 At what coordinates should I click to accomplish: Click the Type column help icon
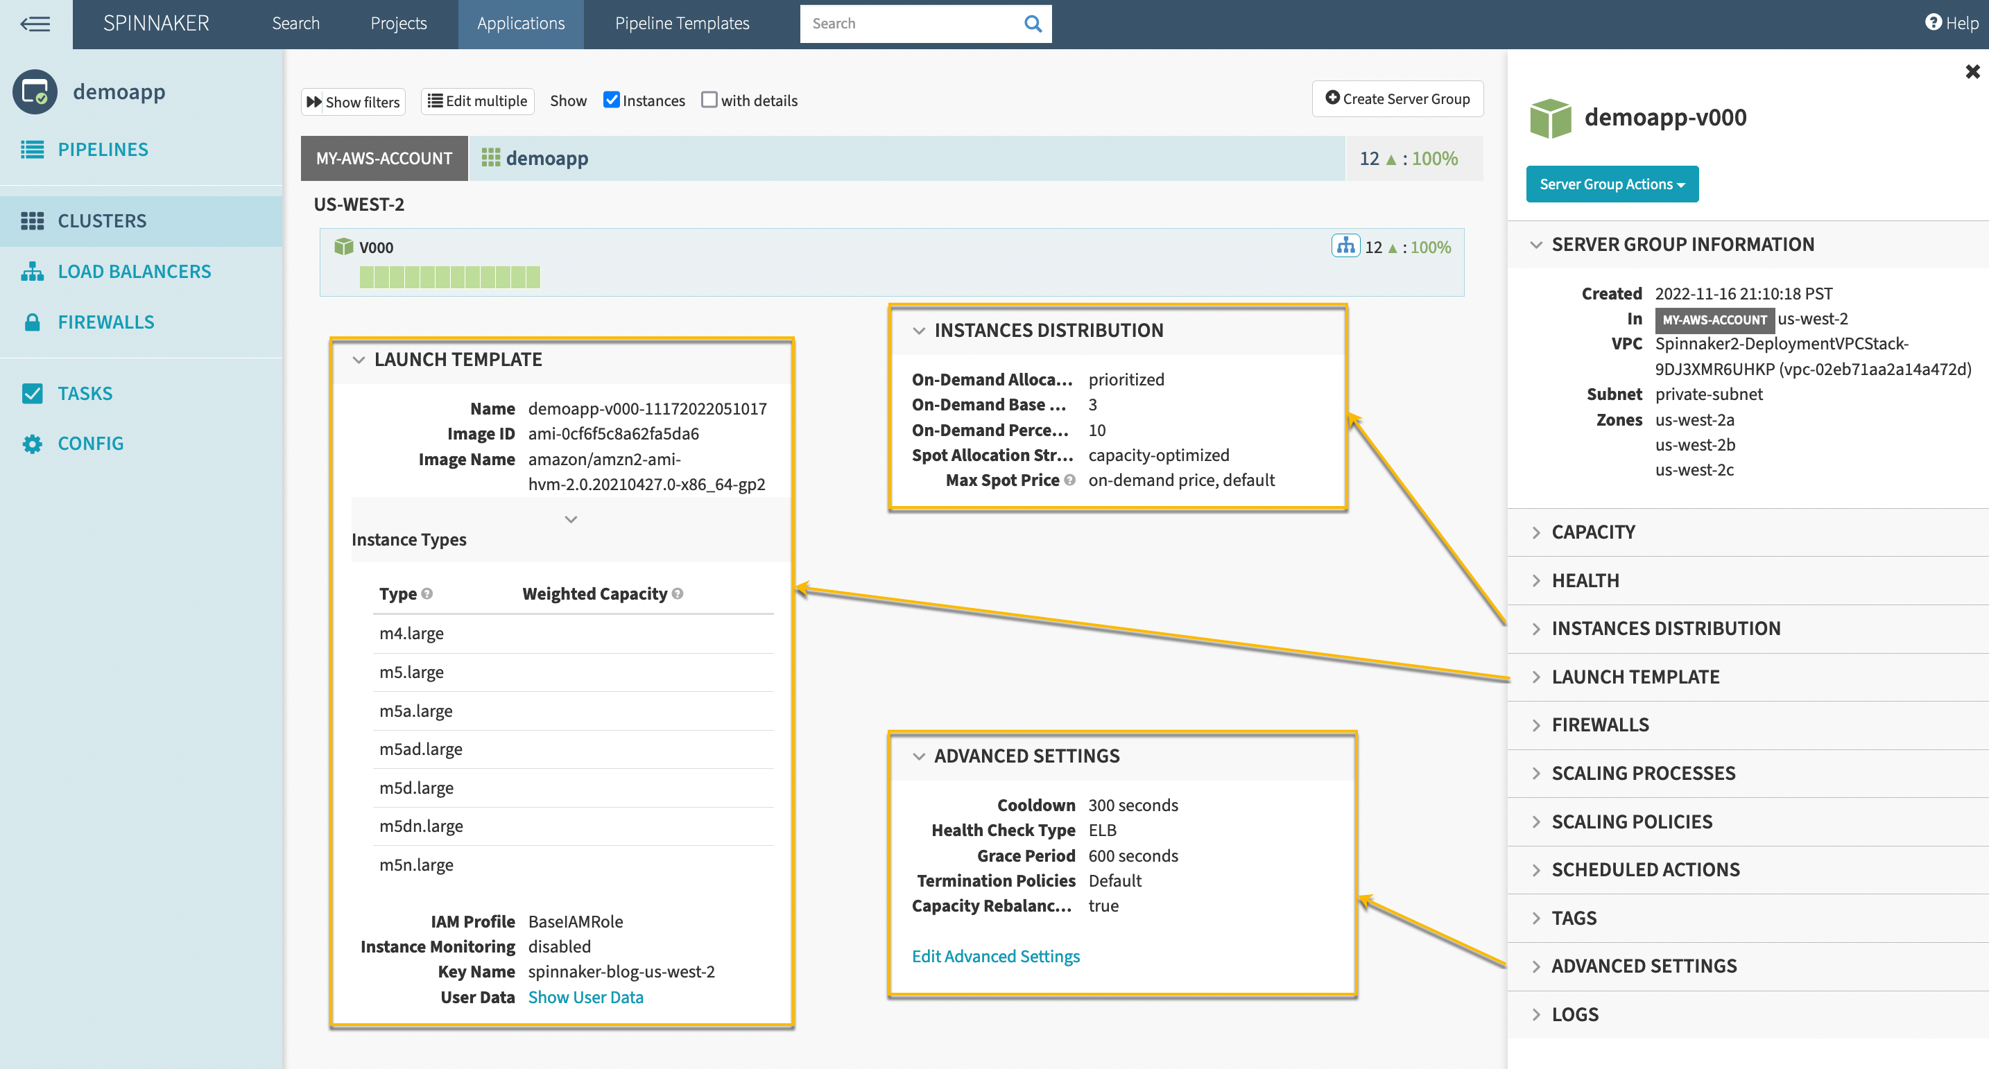(x=427, y=593)
